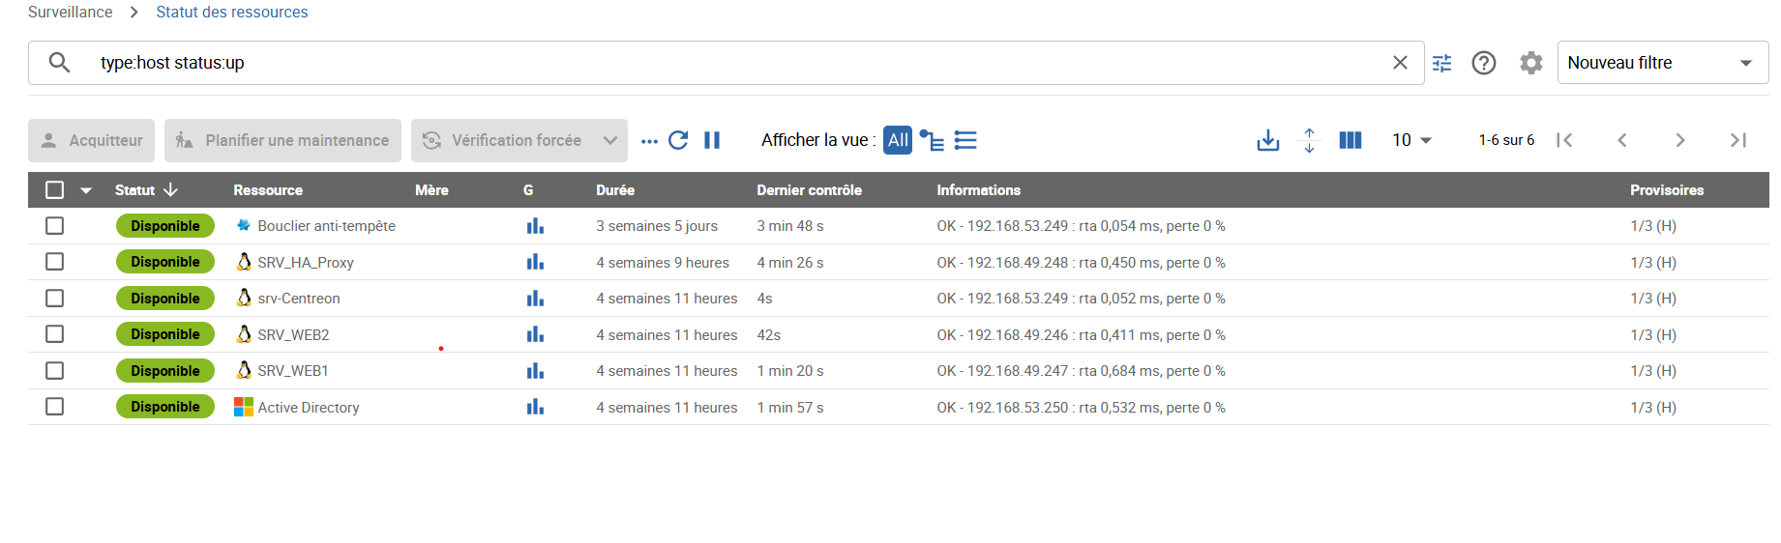This screenshot has height=543, width=1781.
Task: Pause auto-refresh with the pause icon
Action: (x=712, y=140)
